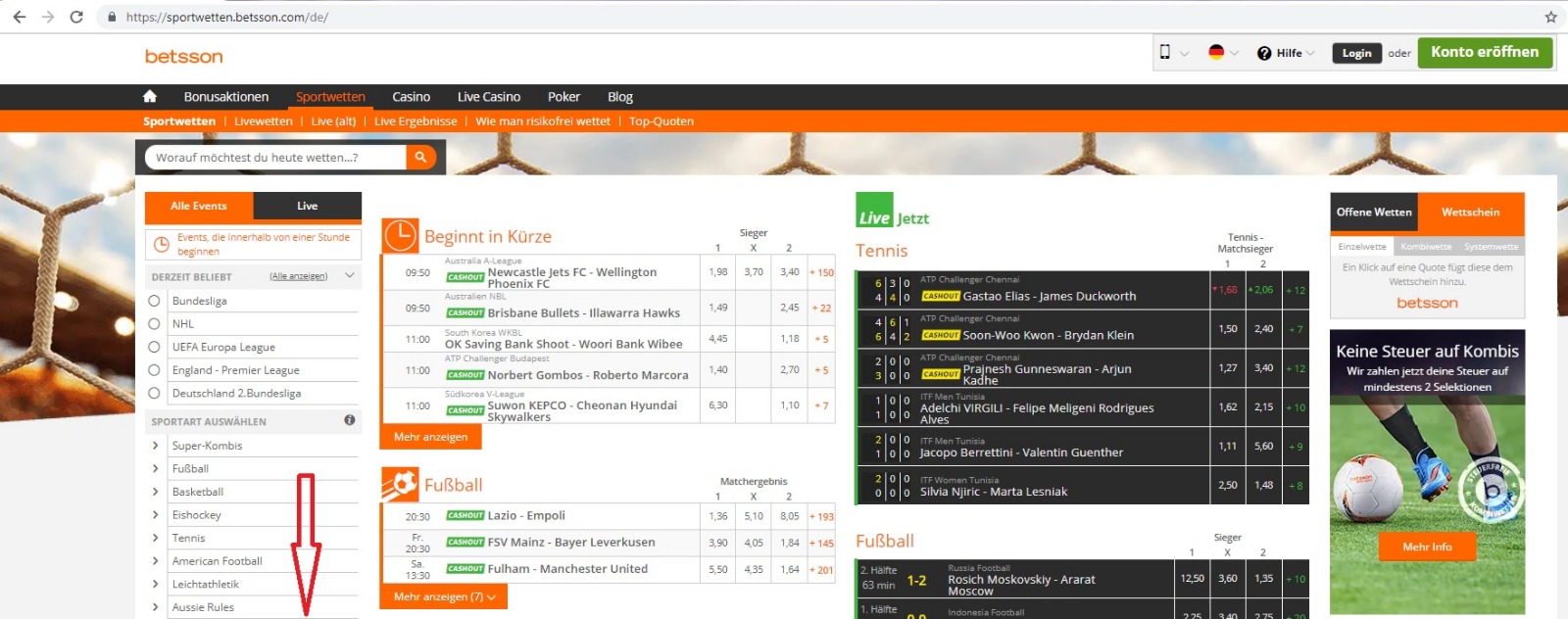The image size is (1568, 619).
Task: Open the Casino menu item
Action: tap(412, 97)
